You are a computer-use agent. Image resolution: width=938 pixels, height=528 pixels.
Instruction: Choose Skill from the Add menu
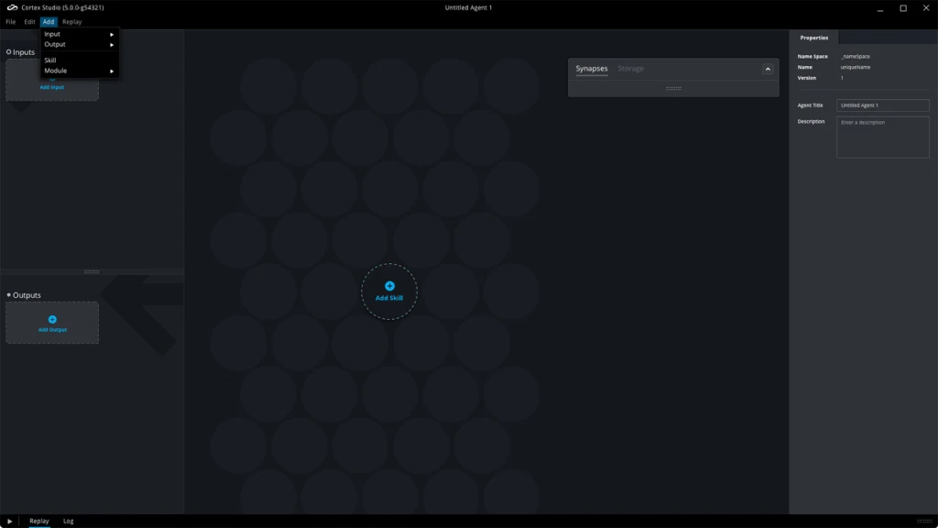[50, 60]
